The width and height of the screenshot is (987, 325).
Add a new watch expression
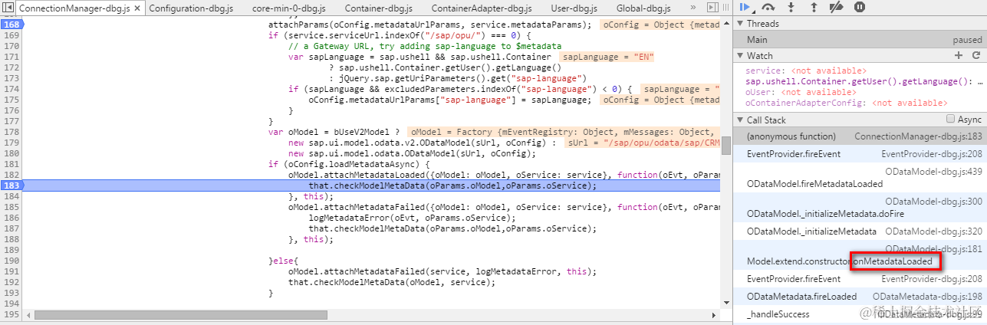(x=958, y=55)
